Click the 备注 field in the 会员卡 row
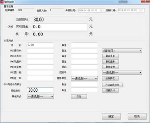Screen dimensions: 150x123 [x=84, y=56]
